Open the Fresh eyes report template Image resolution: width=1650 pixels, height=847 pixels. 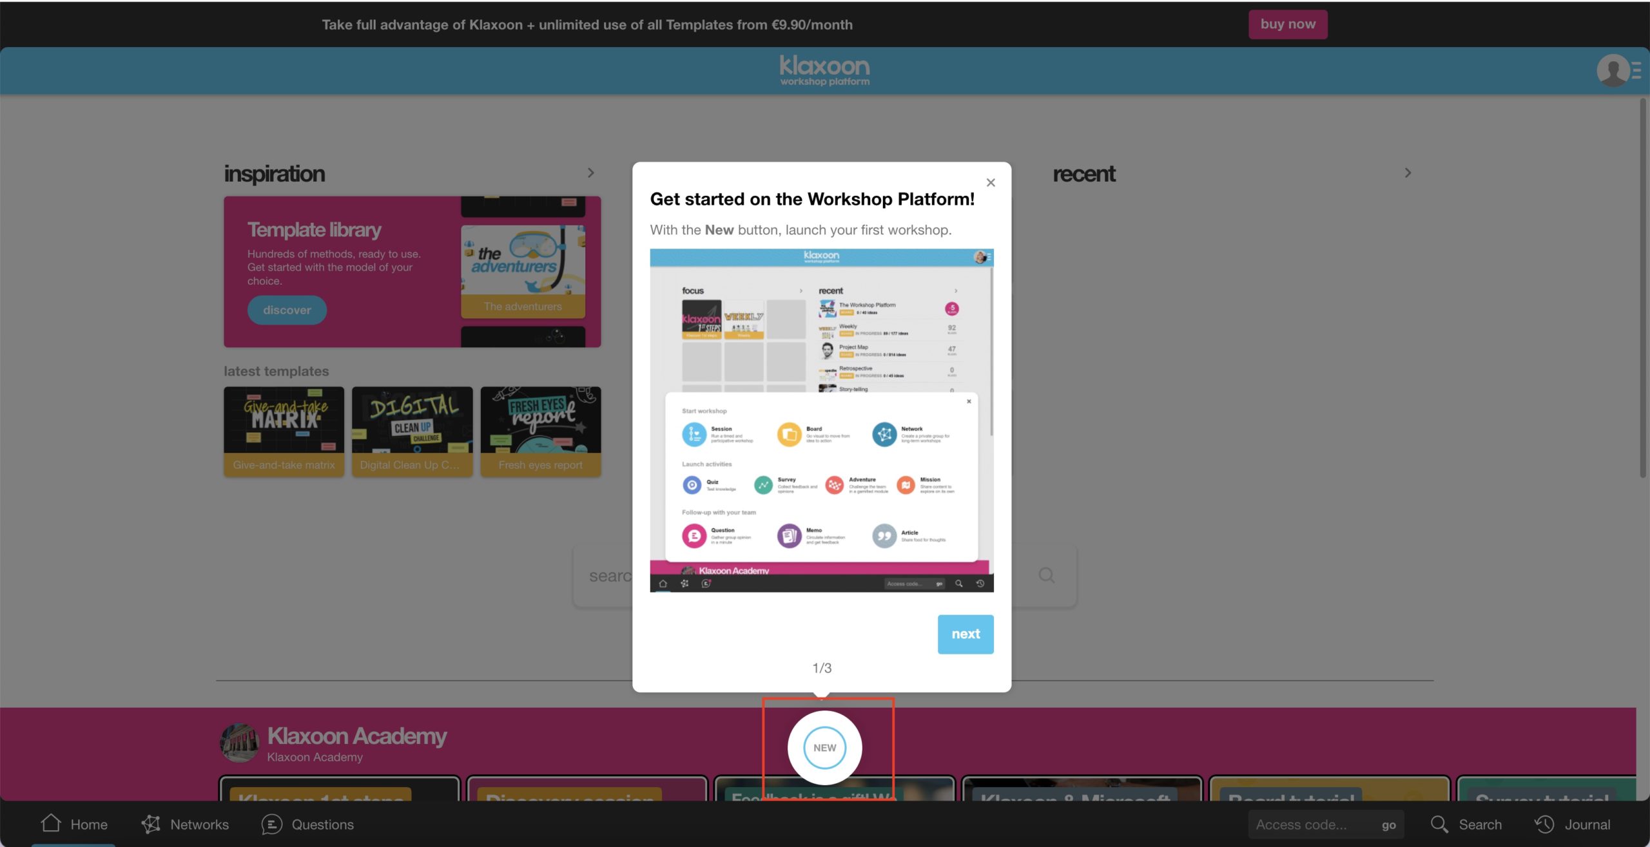pos(540,432)
